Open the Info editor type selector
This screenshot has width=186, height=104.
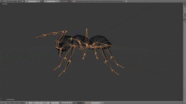click(2, 1)
